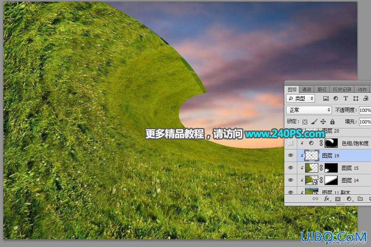Lock image pixels brush icon

point(314,121)
